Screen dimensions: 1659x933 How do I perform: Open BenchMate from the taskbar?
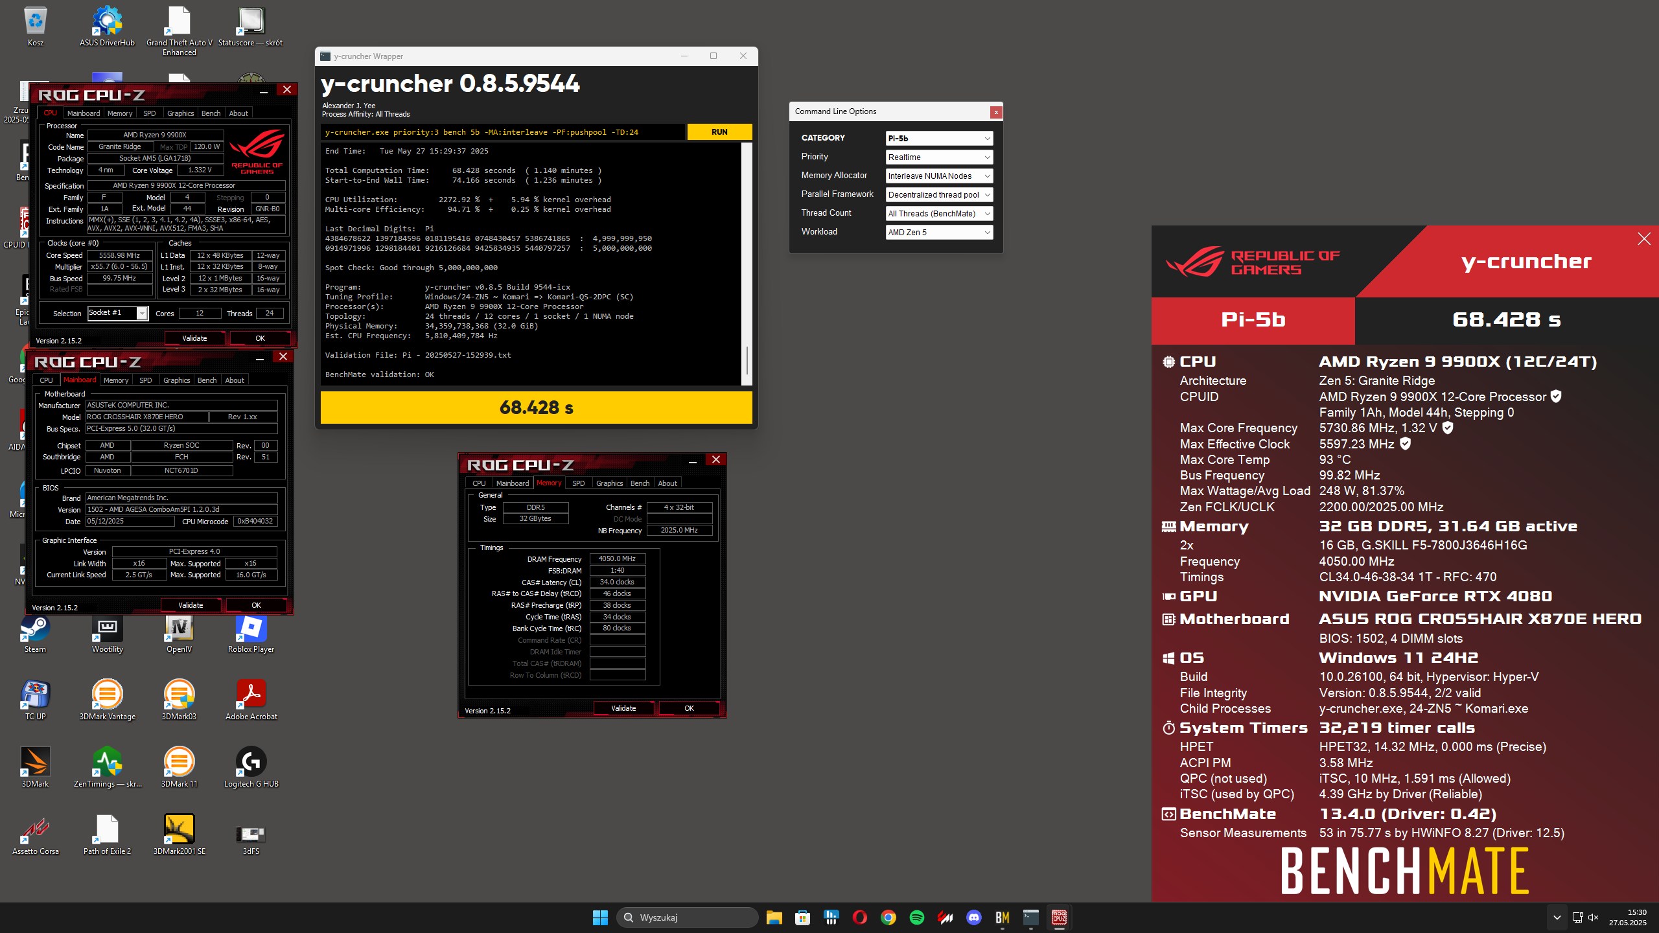1002,917
